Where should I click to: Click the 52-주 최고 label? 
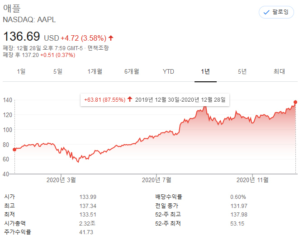[168, 214]
